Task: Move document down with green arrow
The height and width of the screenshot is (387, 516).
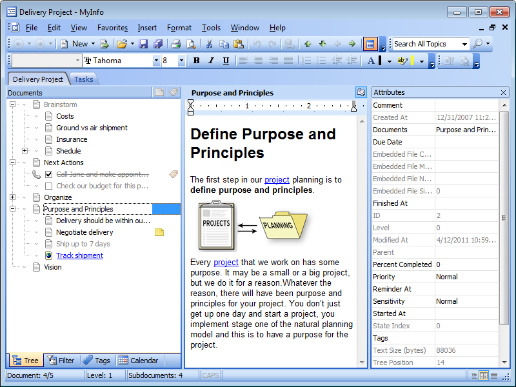Action: [x=322, y=44]
